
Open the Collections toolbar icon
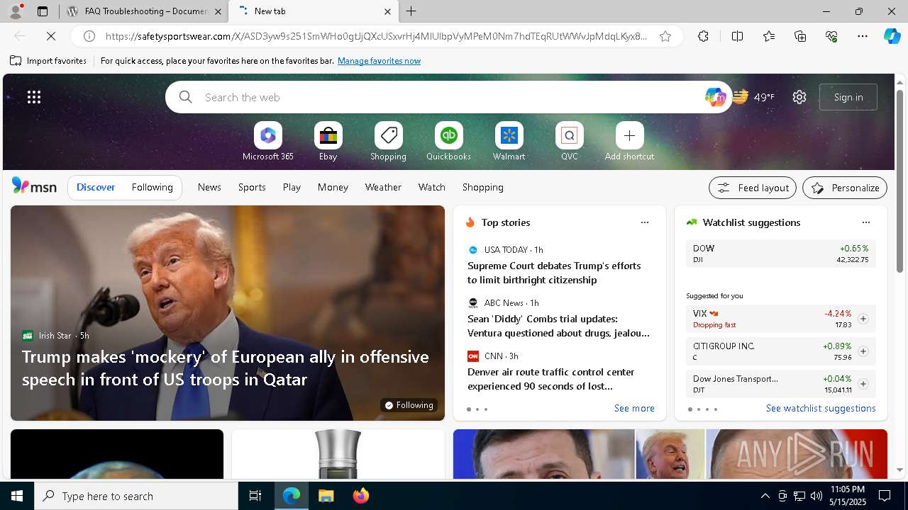pos(800,36)
